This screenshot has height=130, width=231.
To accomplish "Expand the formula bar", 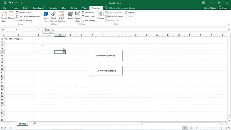I will (x=228, y=30).
